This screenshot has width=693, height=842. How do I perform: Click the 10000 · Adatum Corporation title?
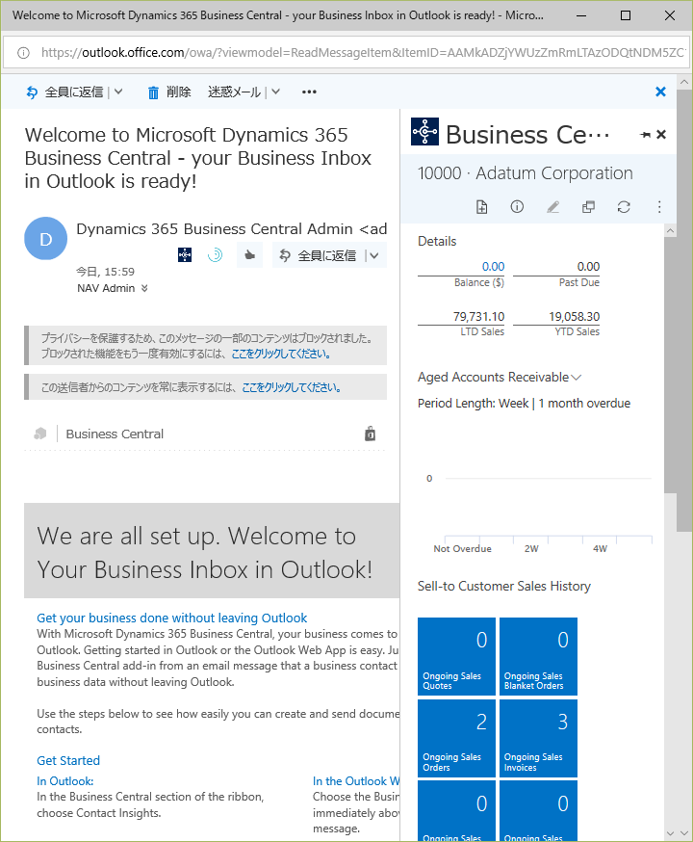coord(526,173)
